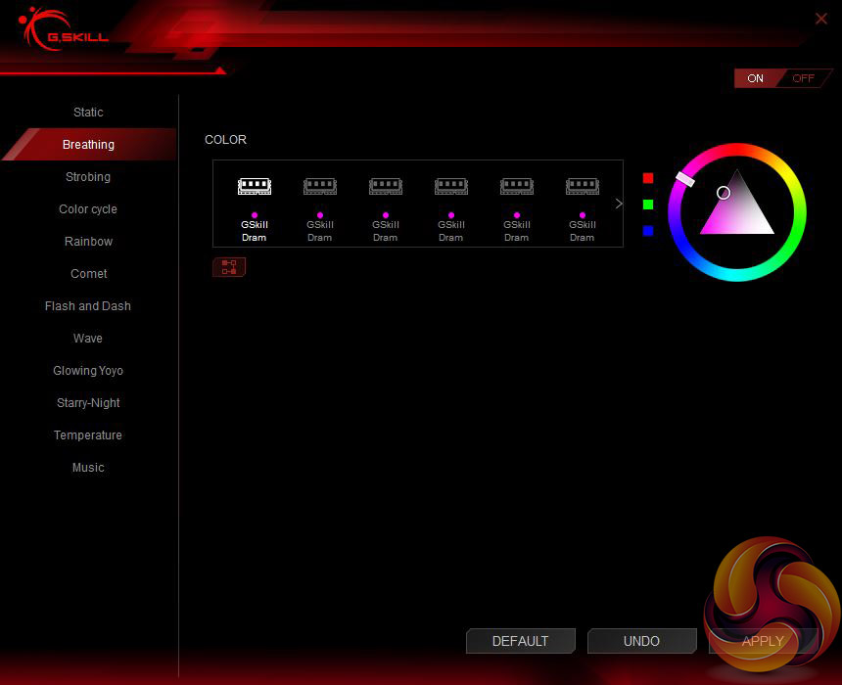Click the hue marker on the color wheel
The width and height of the screenshot is (842, 685).
pos(685,179)
